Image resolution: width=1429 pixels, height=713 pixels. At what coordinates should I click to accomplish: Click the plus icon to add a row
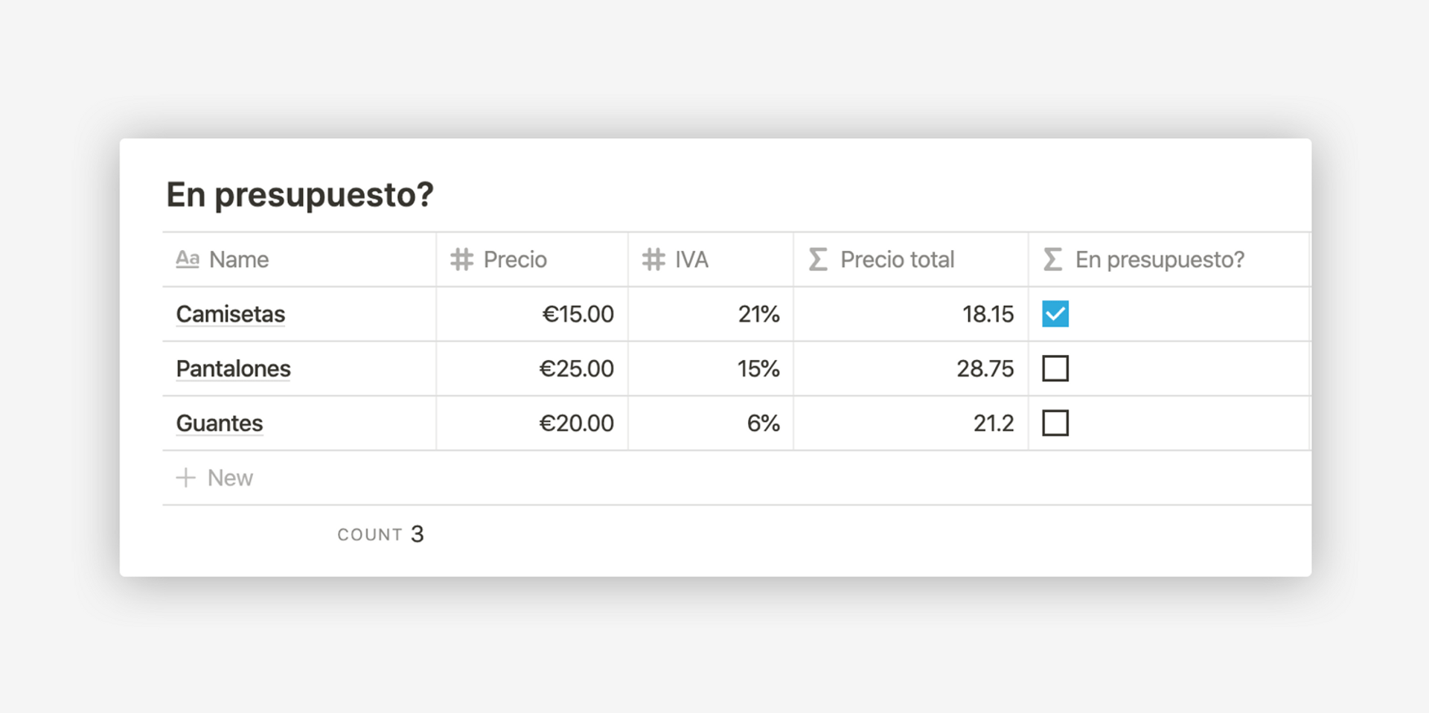[185, 478]
